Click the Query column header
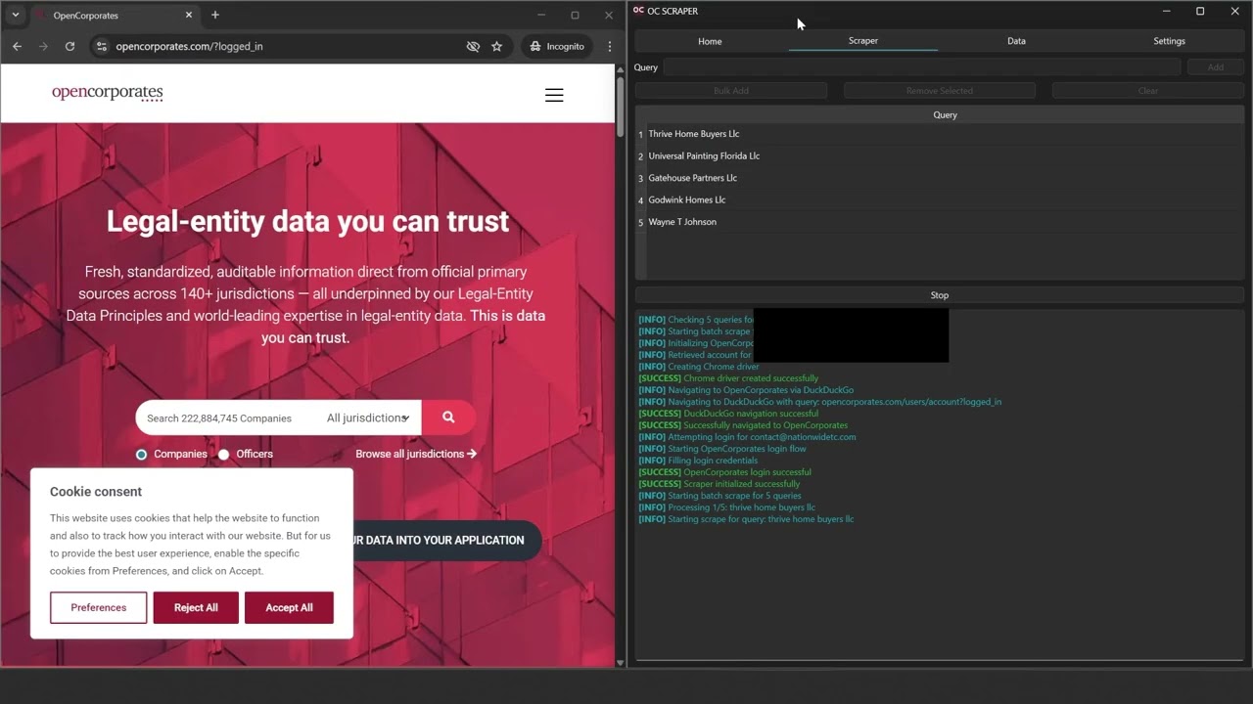Screen dimensions: 1253x704 945,114
